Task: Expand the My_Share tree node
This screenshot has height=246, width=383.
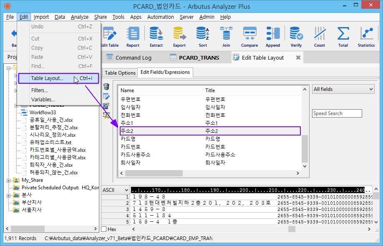Action: pyautogui.click(x=8, y=181)
